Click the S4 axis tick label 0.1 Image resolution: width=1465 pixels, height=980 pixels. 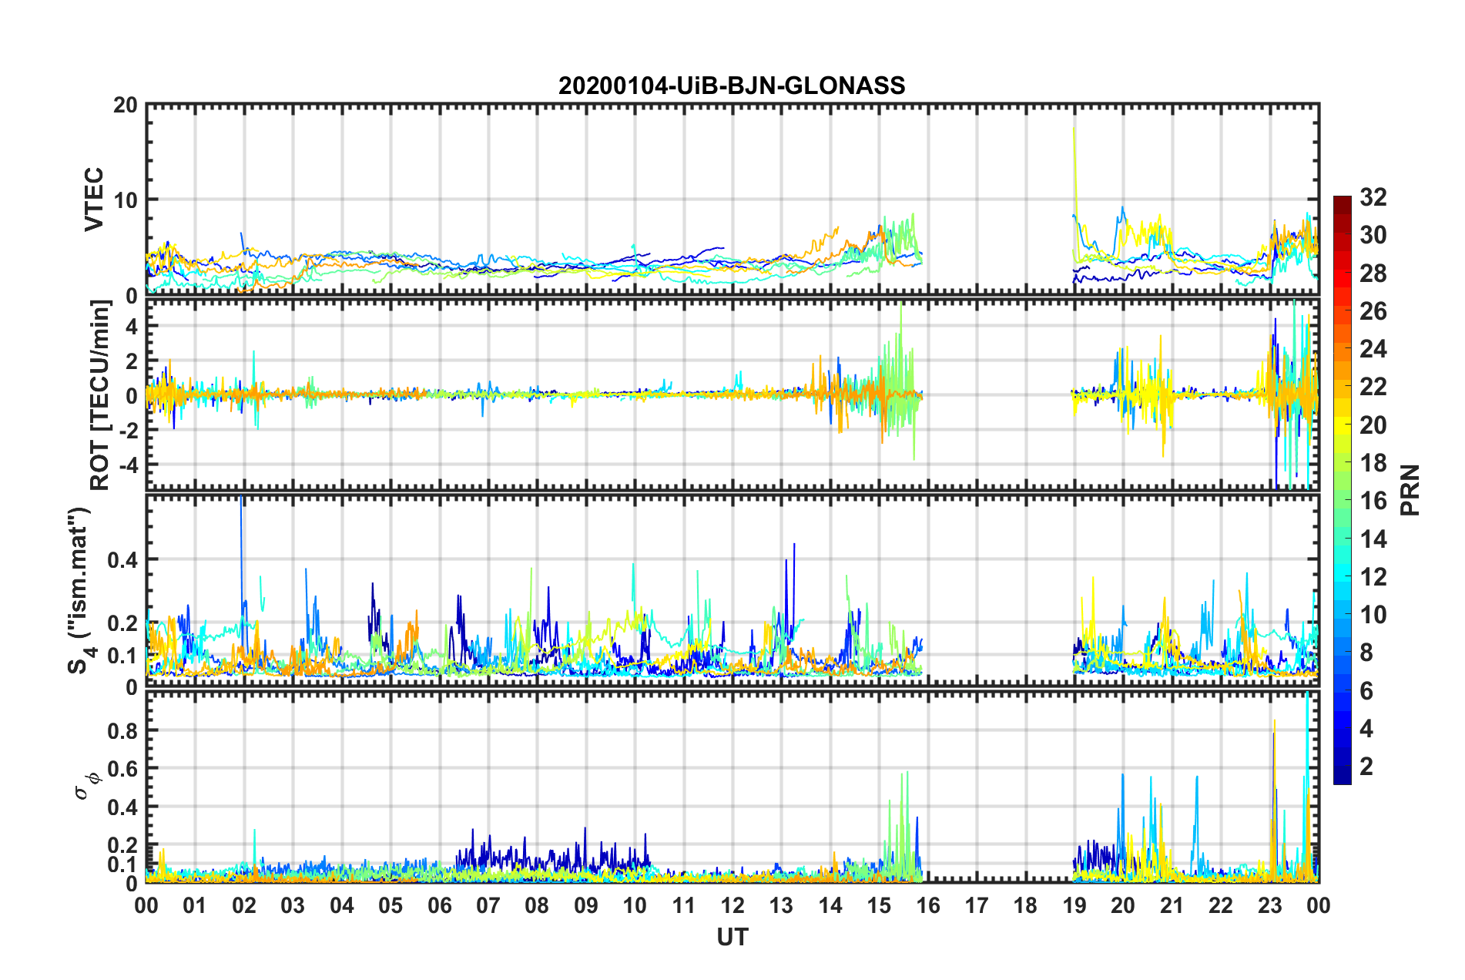122,656
